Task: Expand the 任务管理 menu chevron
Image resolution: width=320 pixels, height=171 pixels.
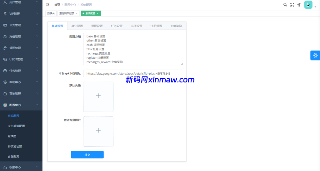Action: [37, 70]
